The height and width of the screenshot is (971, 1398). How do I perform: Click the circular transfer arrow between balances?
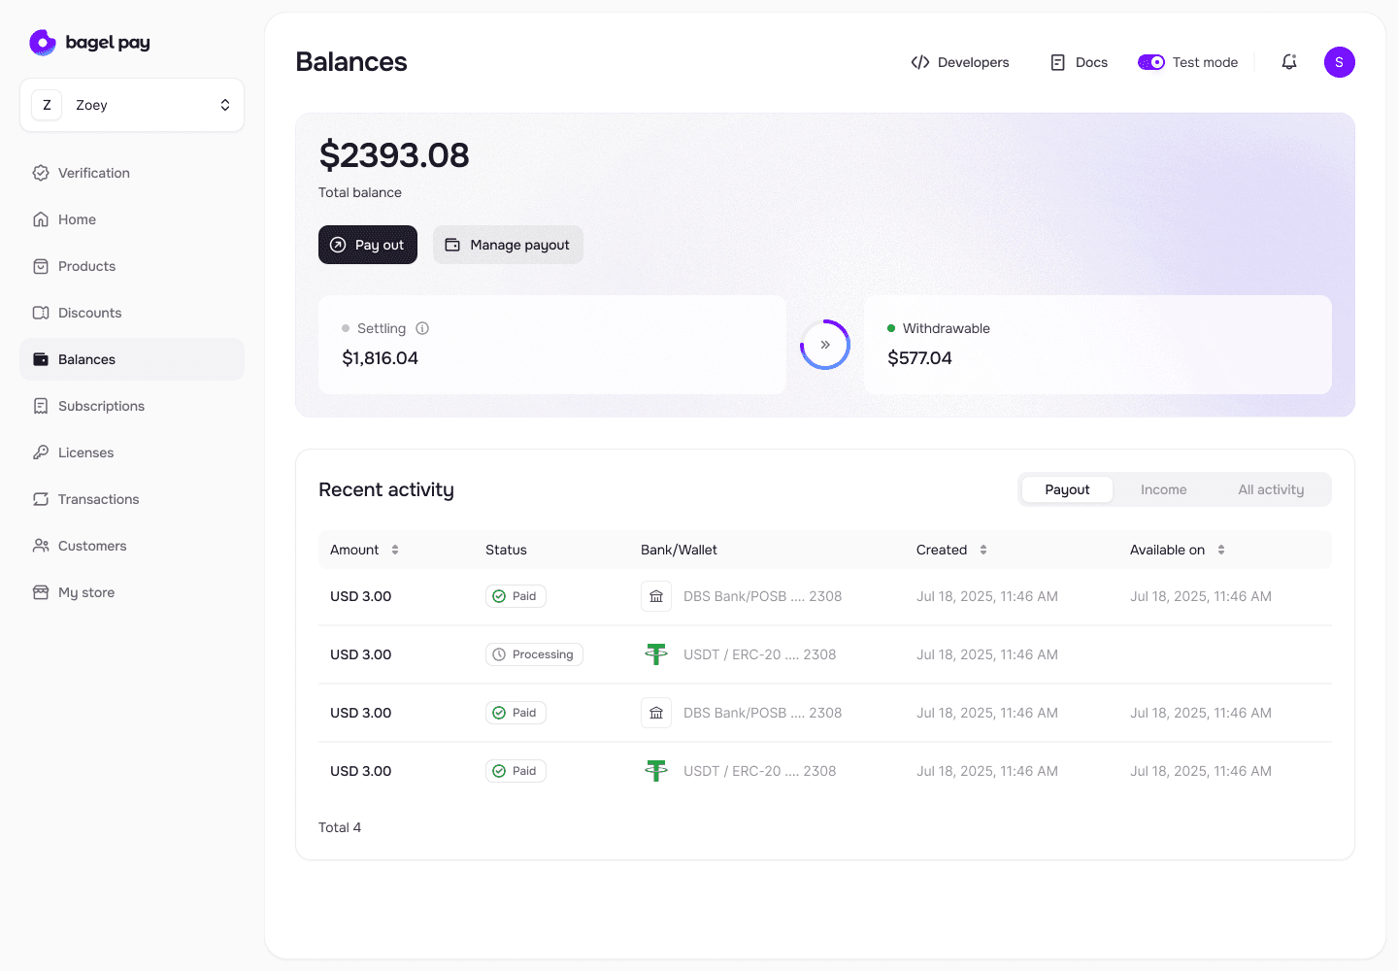click(824, 344)
